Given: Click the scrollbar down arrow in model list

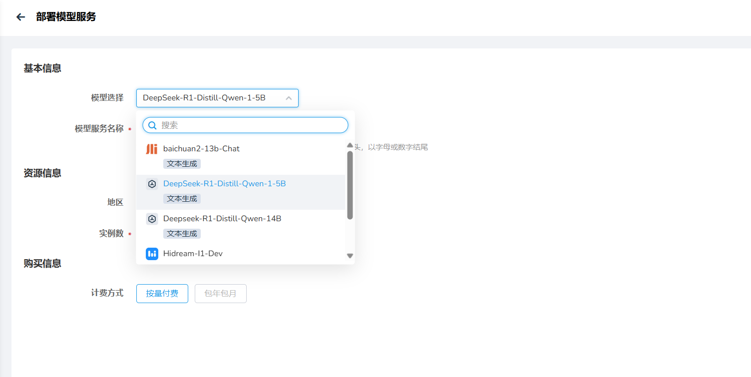Looking at the screenshot, I should click(350, 256).
